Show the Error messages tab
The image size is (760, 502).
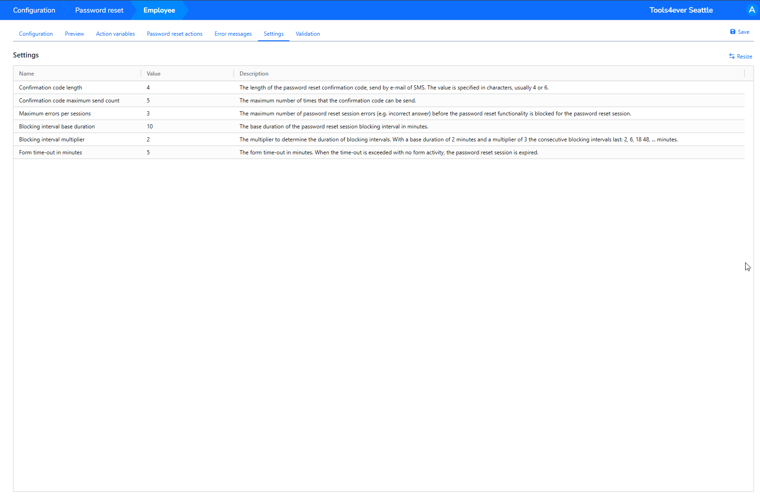click(x=233, y=34)
